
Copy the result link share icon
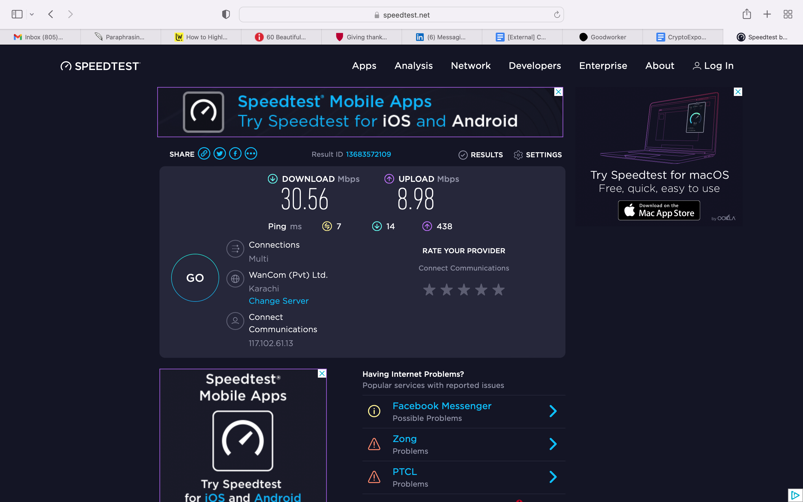click(204, 154)
